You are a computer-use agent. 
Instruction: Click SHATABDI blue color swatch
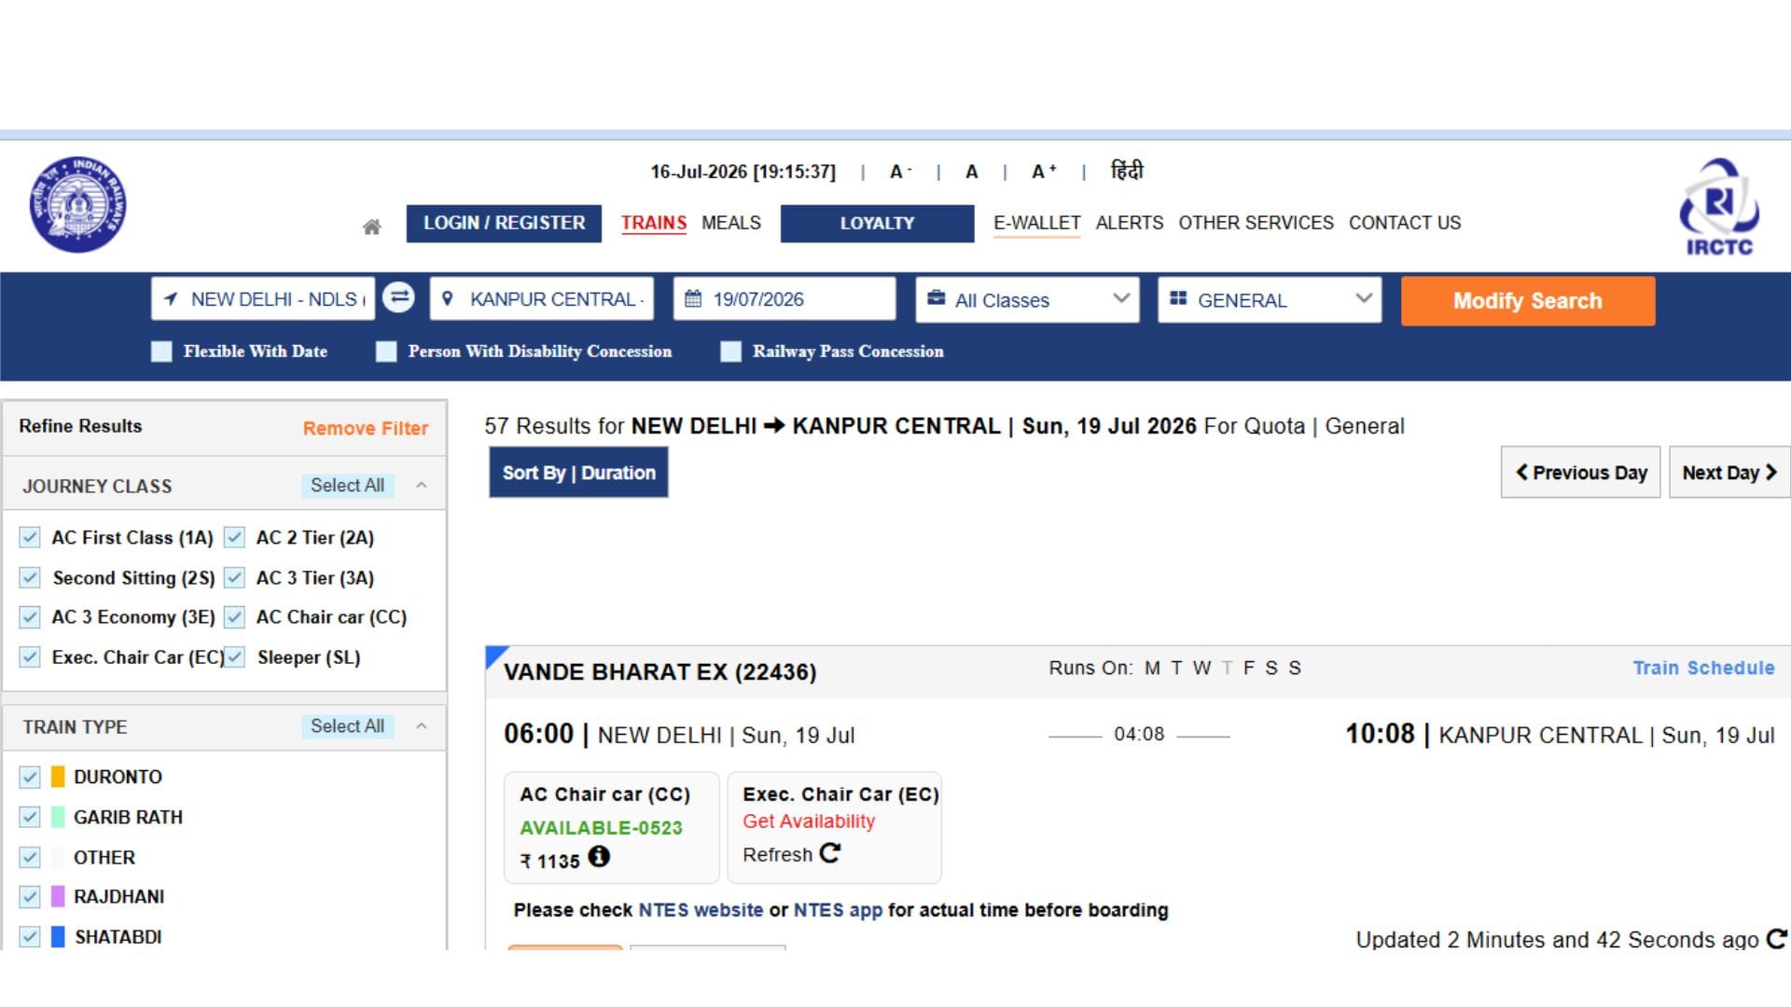[x=58, y=936]
